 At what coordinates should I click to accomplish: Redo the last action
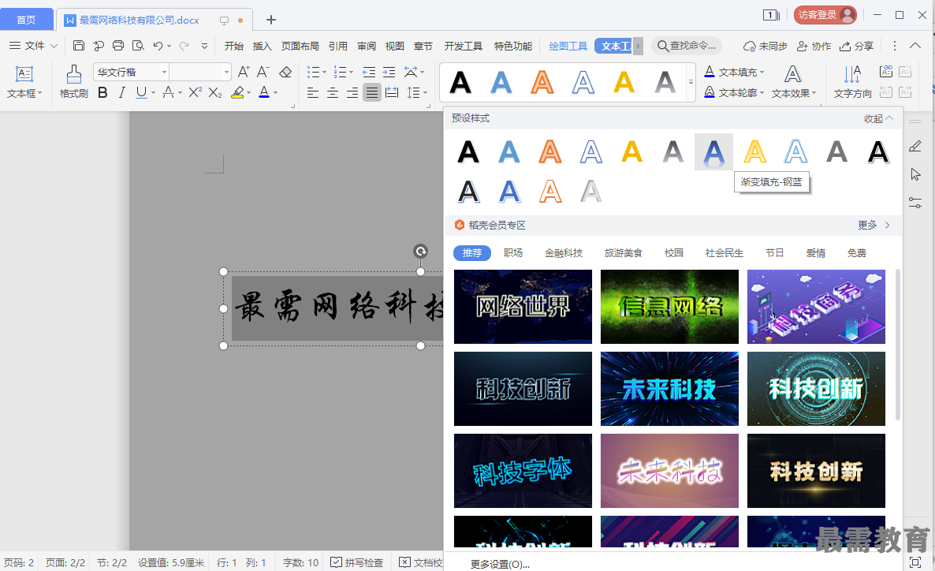(184, 46)
